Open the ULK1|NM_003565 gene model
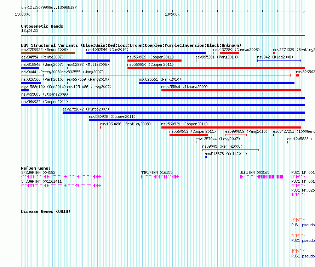The image size is (315, 267). 261,177
